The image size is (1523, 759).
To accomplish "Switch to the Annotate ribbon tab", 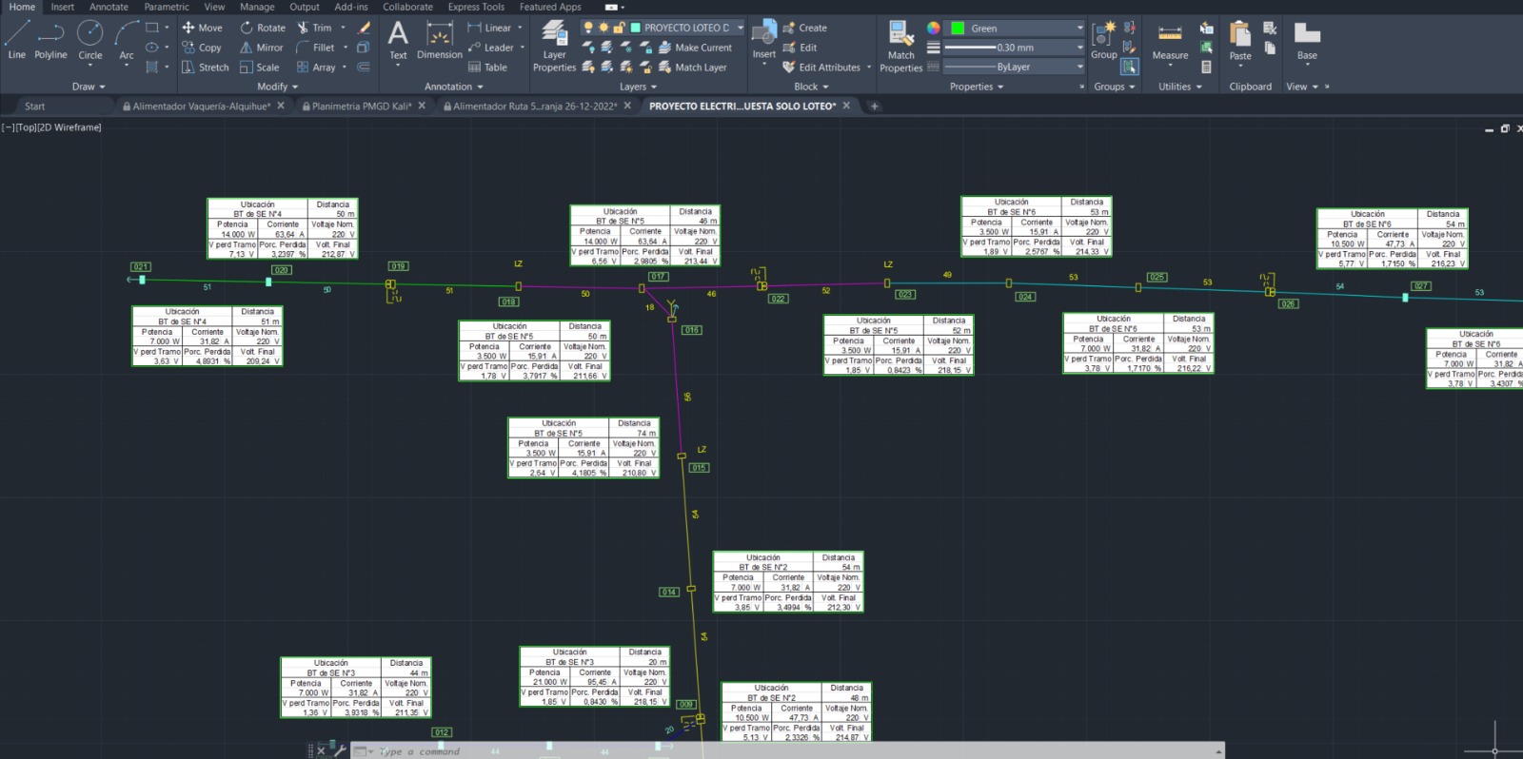I will point(109,7).
